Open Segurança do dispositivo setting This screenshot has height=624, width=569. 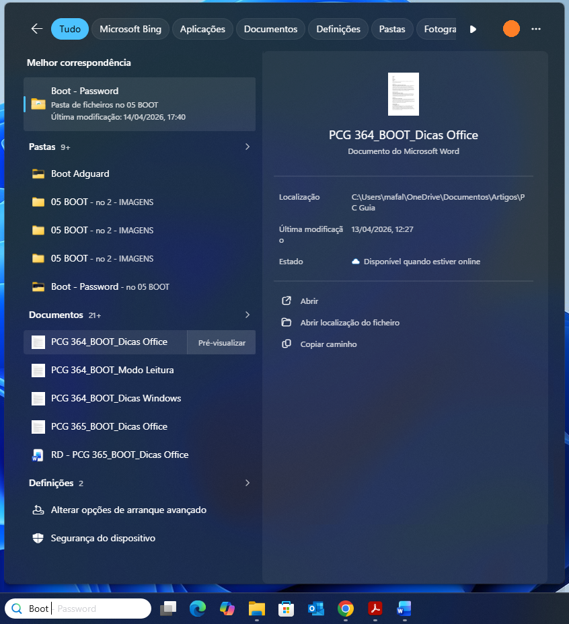[x=139, y=539]
